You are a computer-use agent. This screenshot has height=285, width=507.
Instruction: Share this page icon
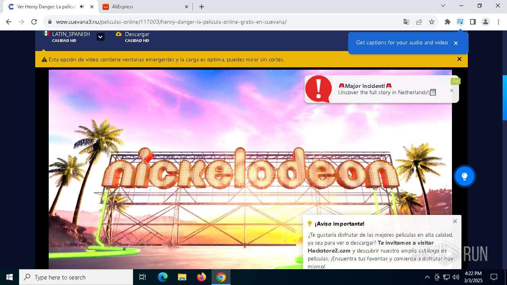pos(419,22)
